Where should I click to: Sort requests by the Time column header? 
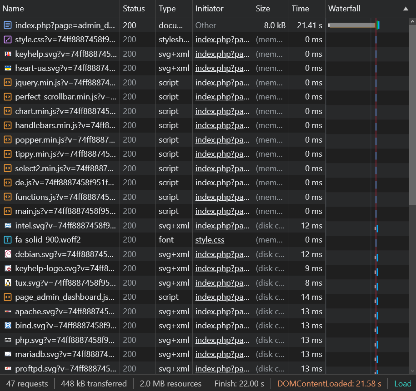(x=301, y=9)
